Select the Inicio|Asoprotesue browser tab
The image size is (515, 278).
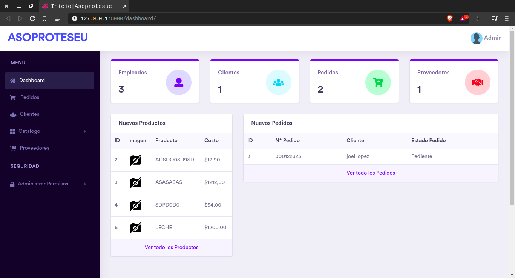click(x=84, y=6)
